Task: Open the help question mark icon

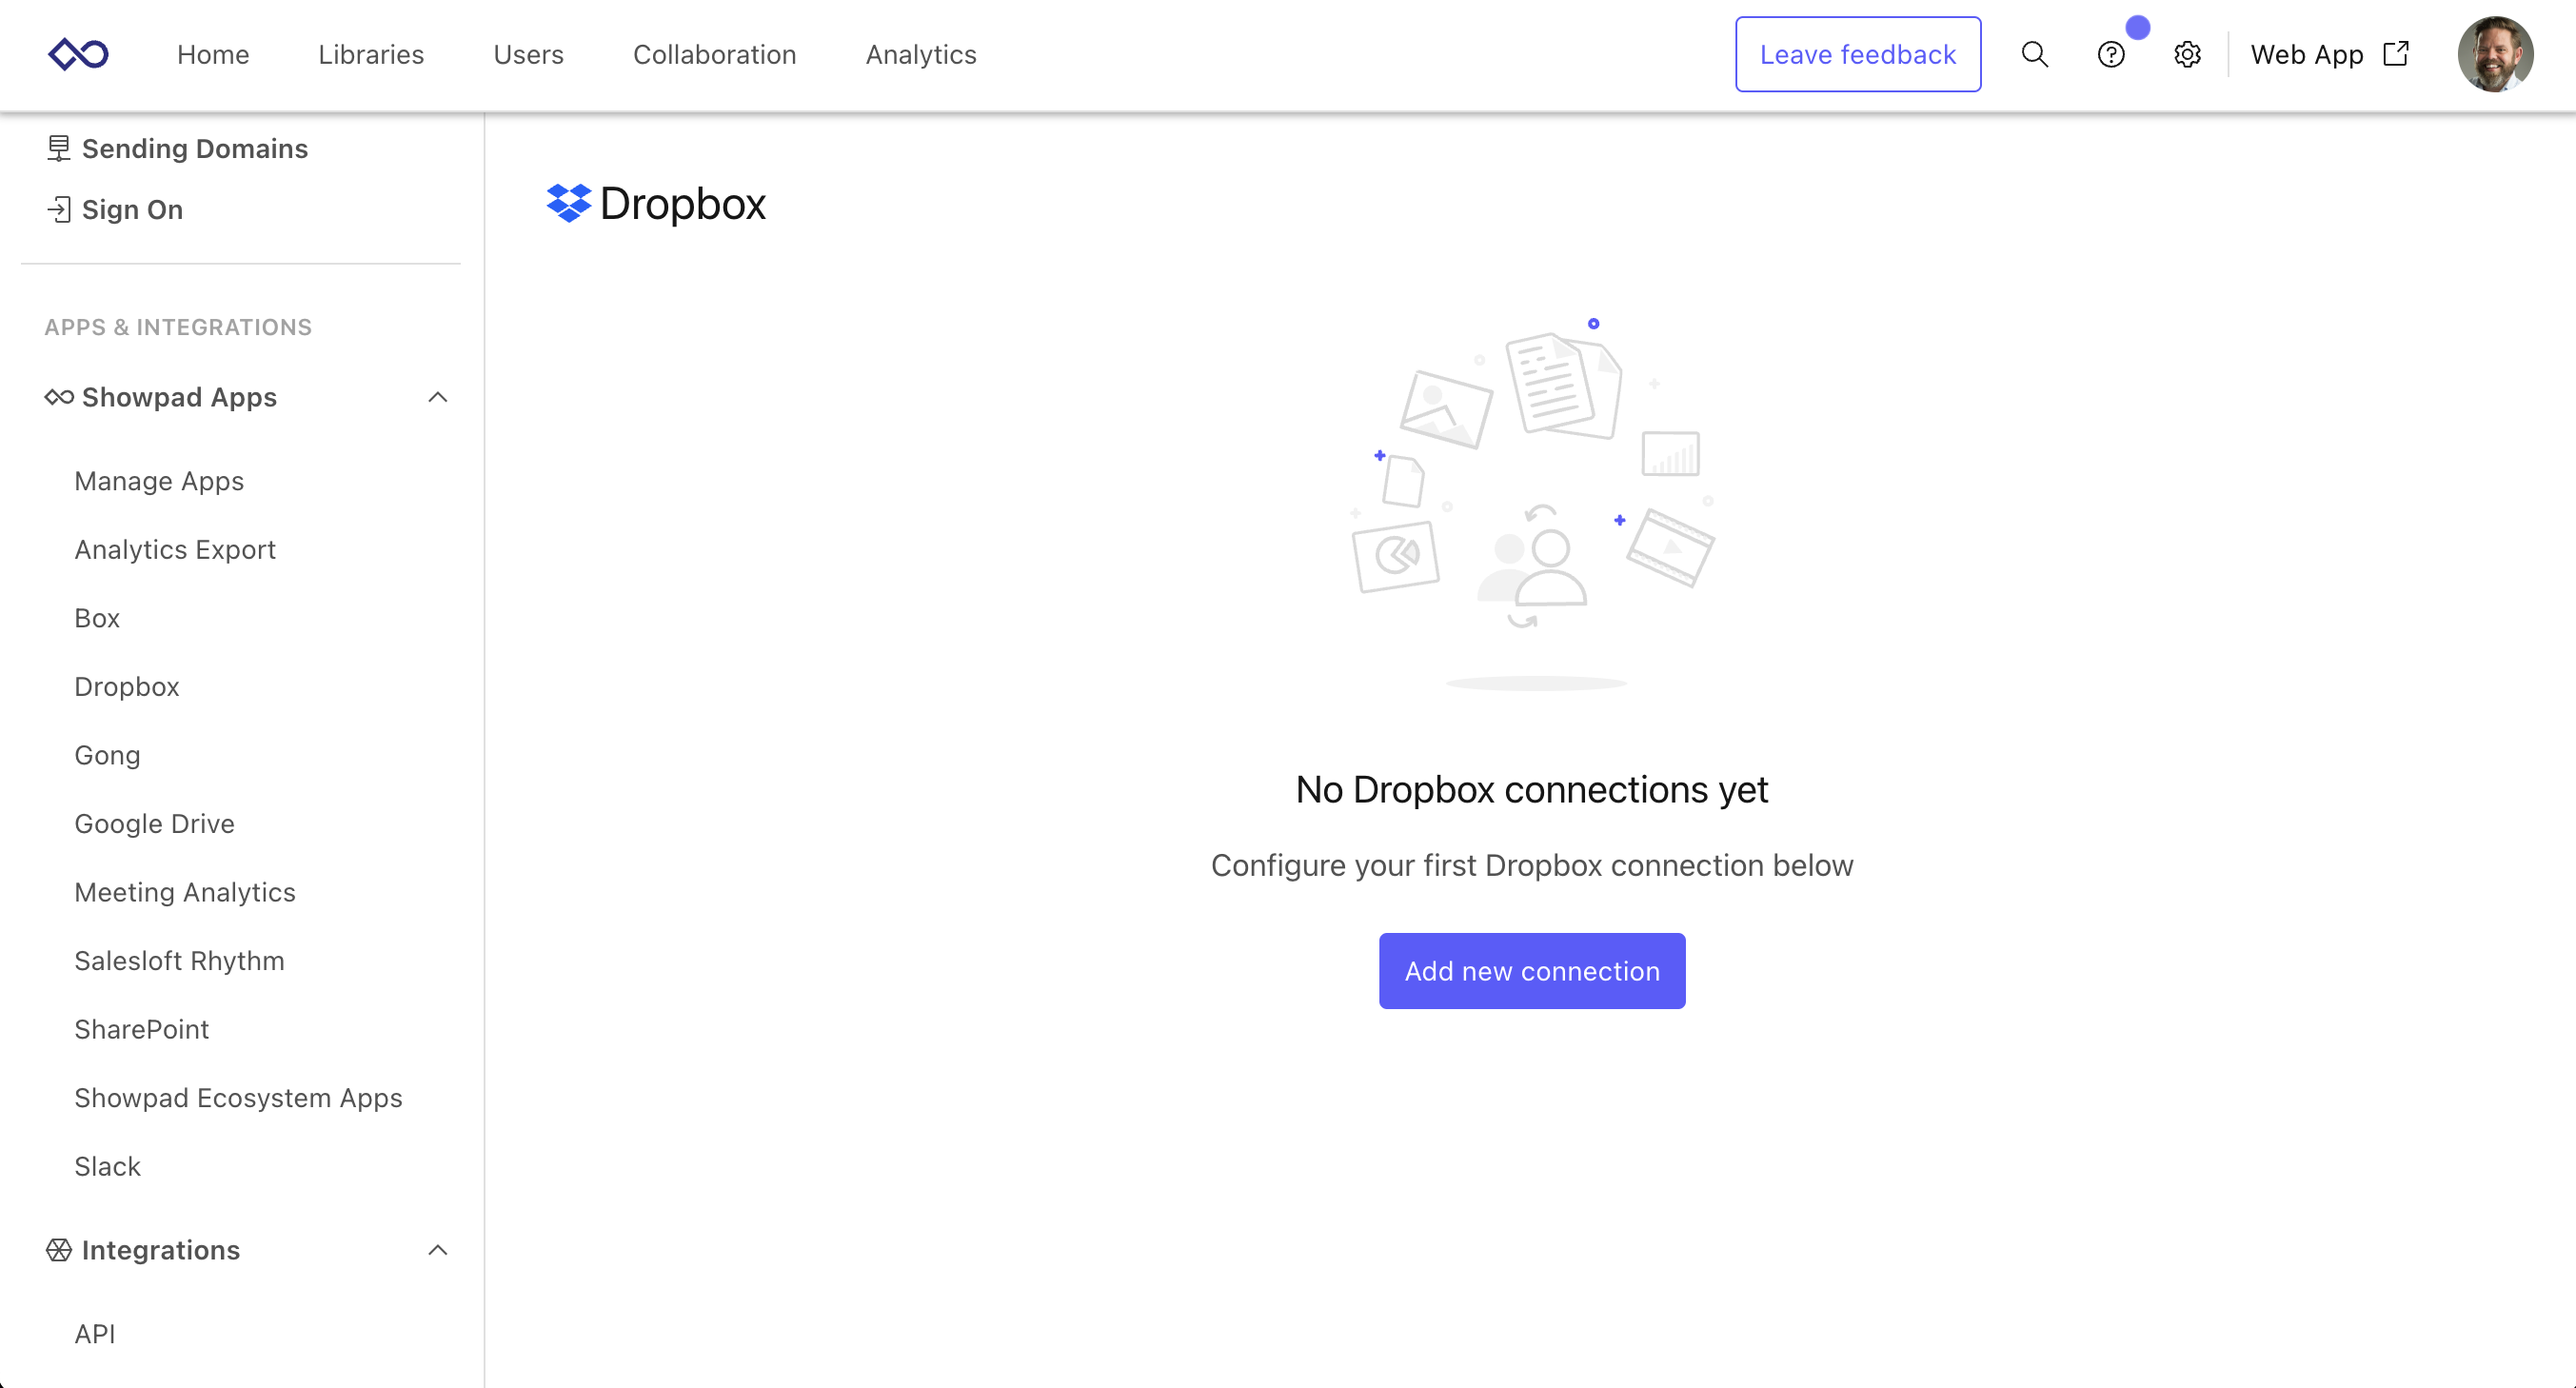Action: (x=2110, y=54)
